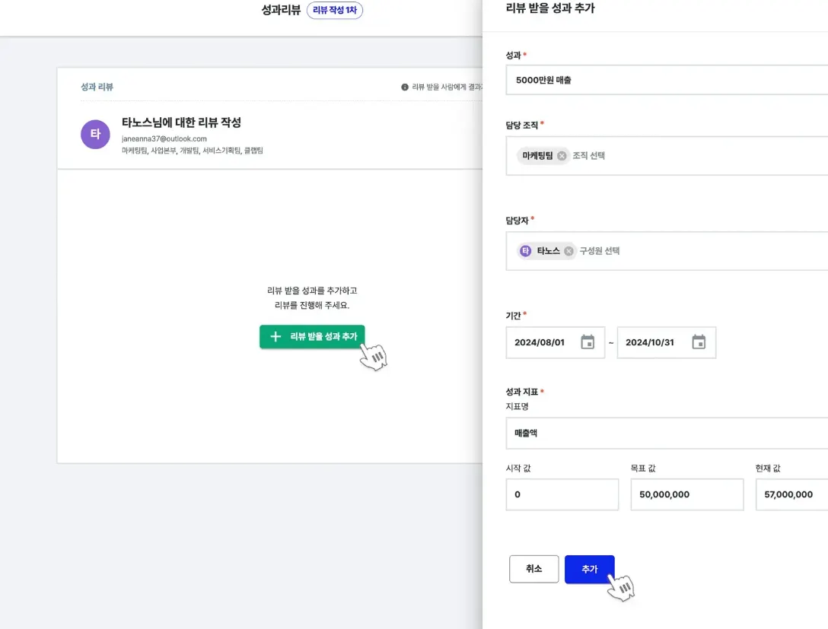Click the 성과 리뷰 section heading

[97, 87]
